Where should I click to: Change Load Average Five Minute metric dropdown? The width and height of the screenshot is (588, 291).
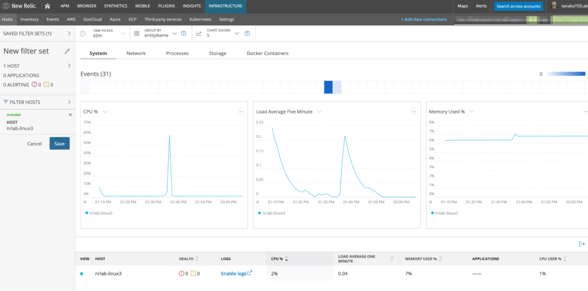[319, 111]
